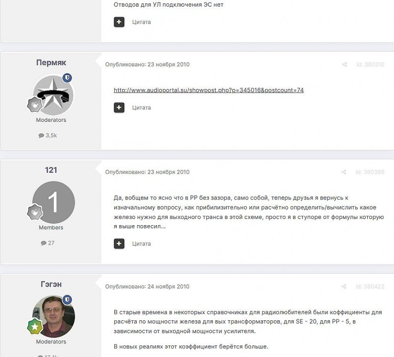Screen dimensions: 394x357
Task: Click Цитата under Пермяк's post
Action: pos(141,108)
